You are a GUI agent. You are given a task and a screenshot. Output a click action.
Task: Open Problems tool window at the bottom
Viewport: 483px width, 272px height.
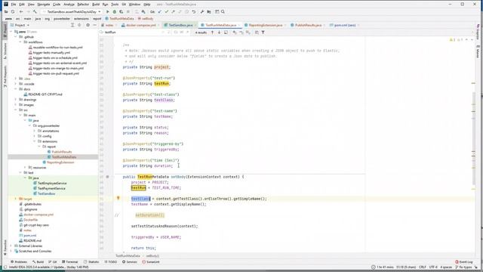[19, 262]
